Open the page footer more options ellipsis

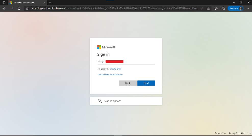tap(249, 133)
